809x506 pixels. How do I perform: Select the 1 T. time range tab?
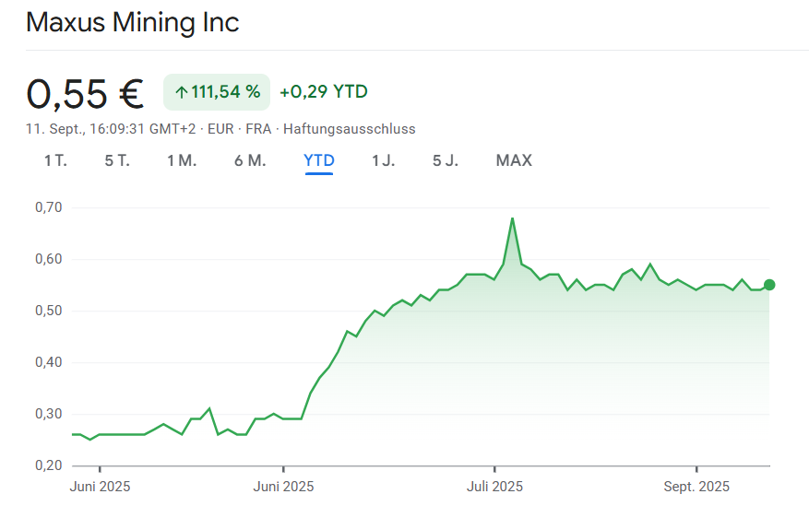[x=55, y=160]
